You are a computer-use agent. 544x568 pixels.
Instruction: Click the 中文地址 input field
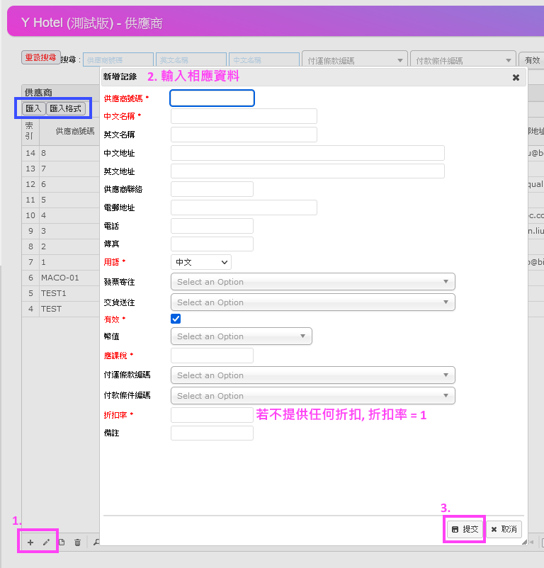[307, 153]
